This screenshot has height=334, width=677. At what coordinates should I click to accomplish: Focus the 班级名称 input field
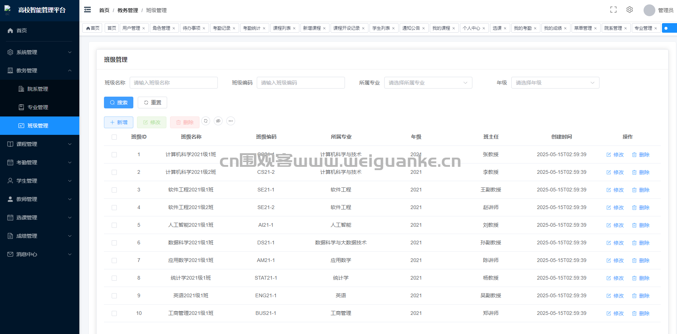(x=173, y=83)
